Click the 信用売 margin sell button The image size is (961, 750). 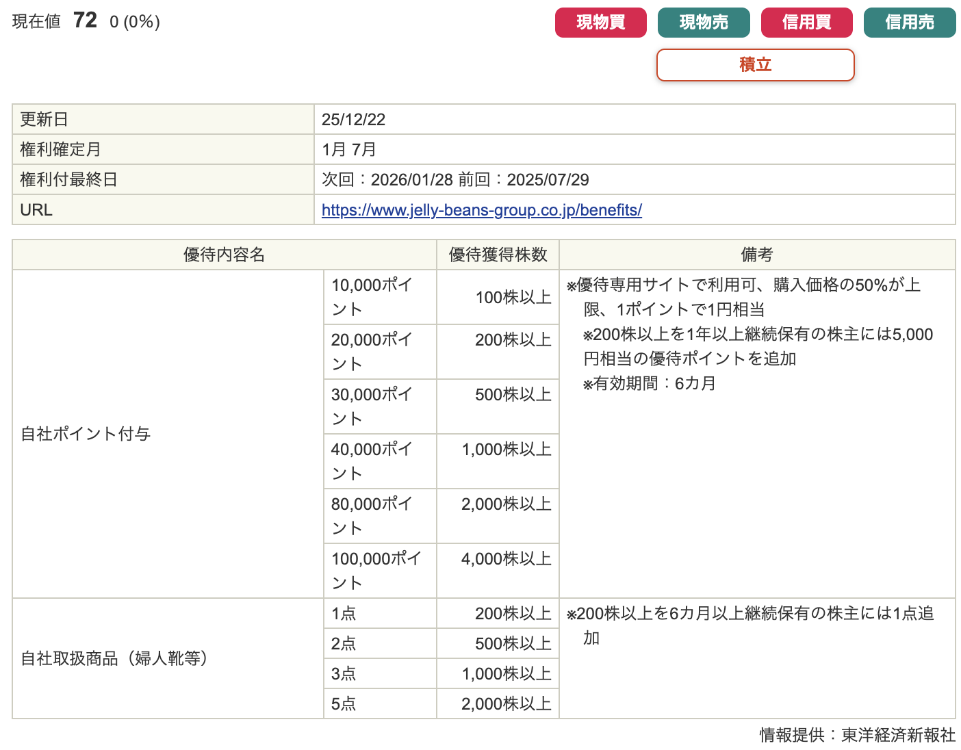pyautogui.click(x=909, y=23)
